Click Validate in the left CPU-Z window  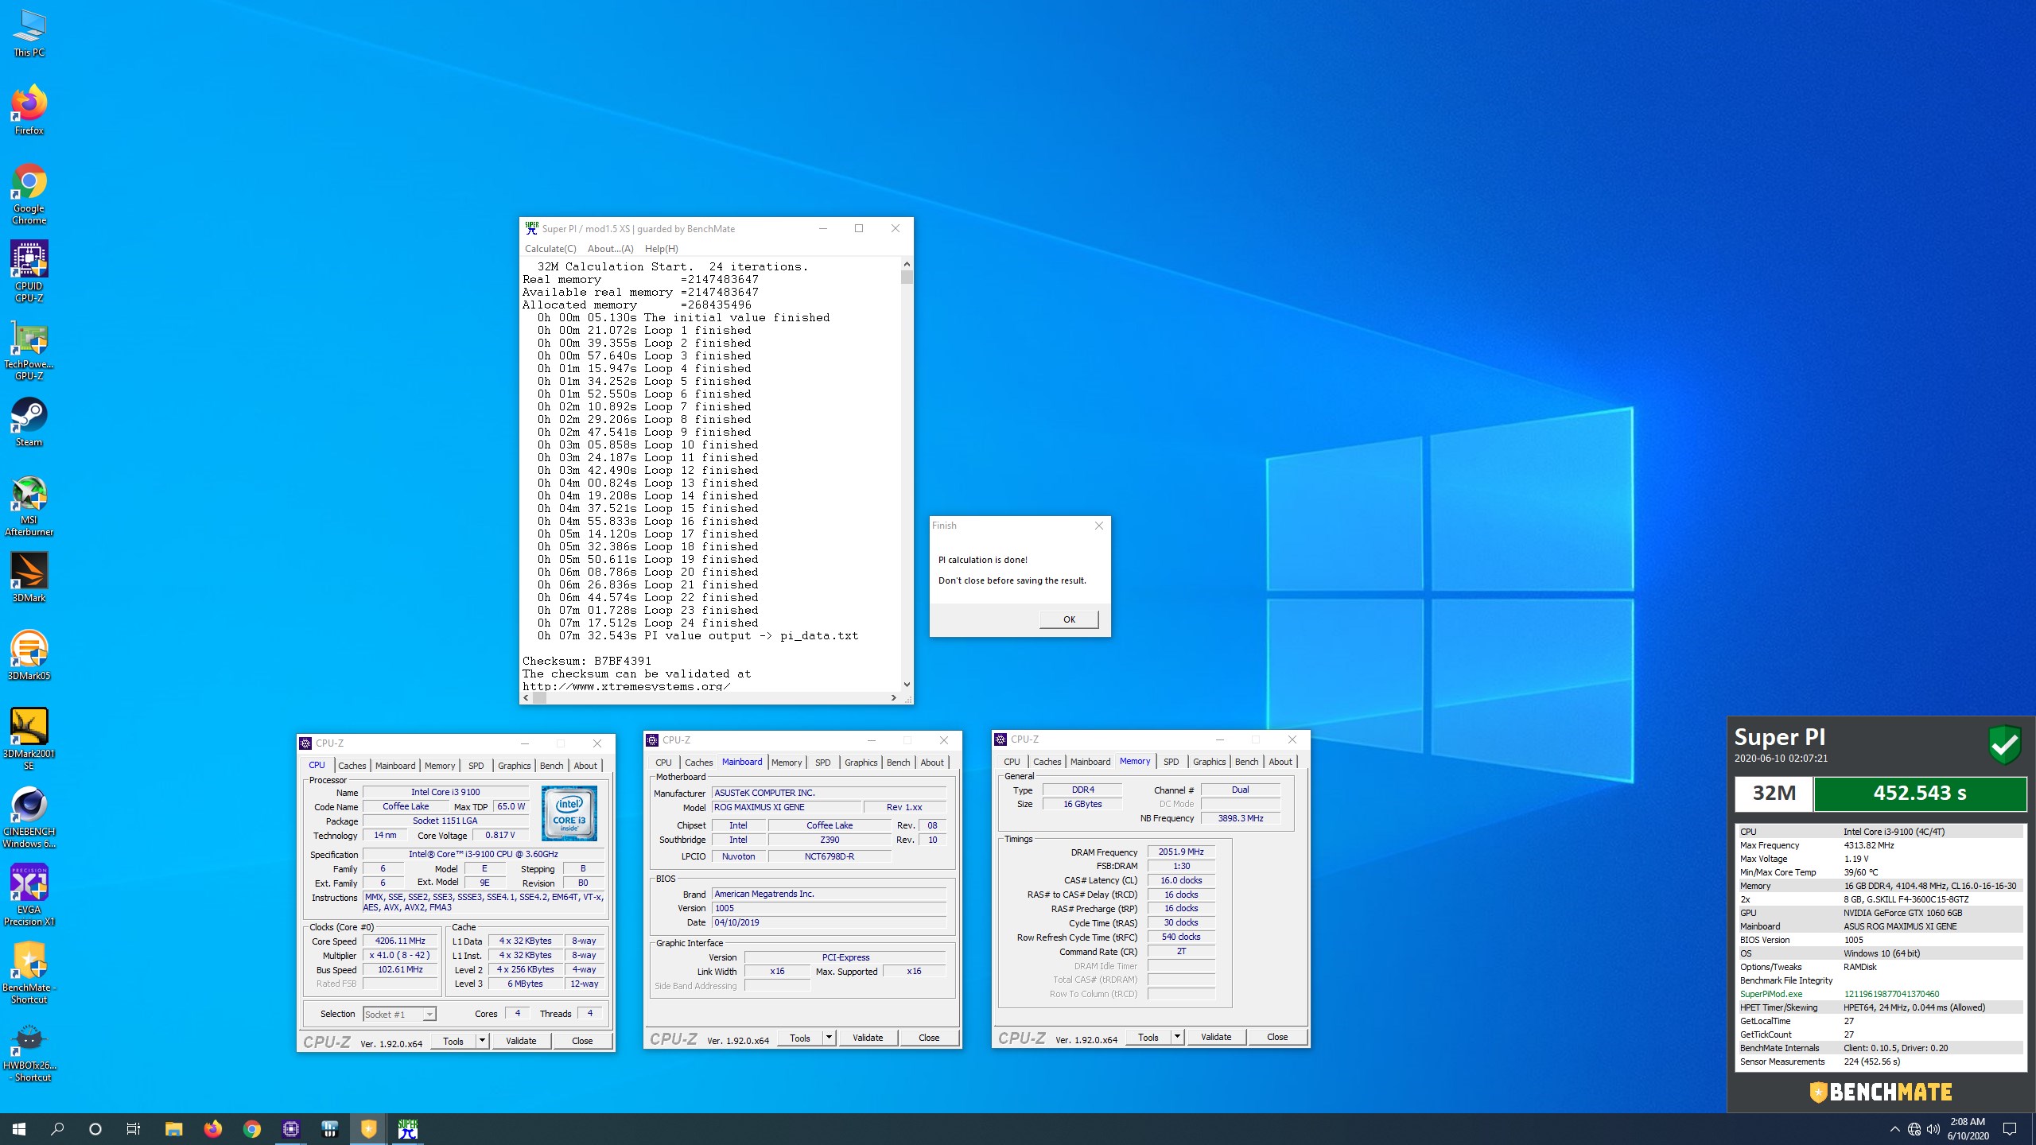click(521, 1041)
